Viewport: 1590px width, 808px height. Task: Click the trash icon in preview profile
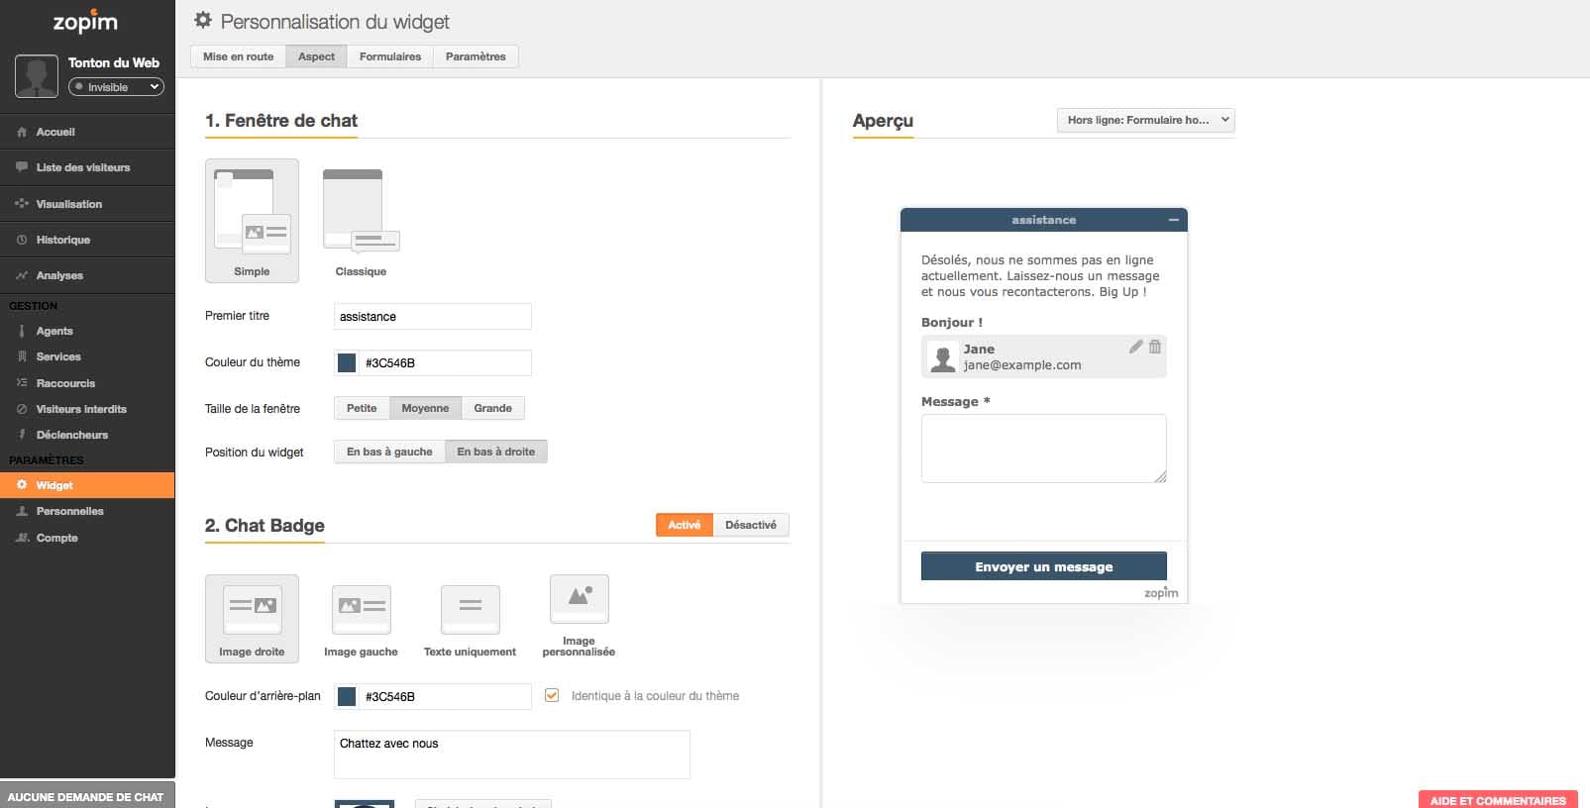[x=1154, y=347]
